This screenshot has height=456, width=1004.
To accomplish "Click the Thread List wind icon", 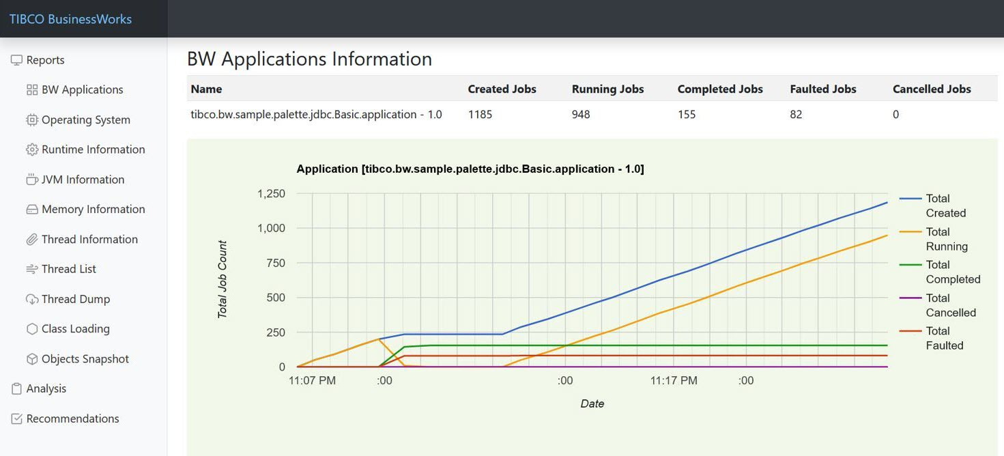I will coord(32,269).
